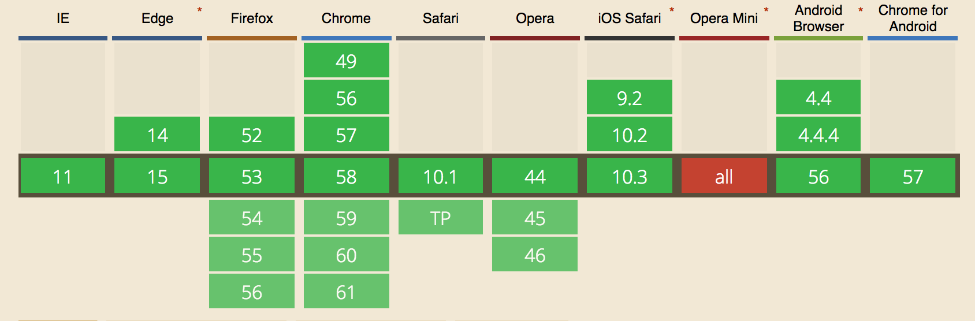This screenshot has height=321, width=975.
Task: Click the Chrome 61 version cell
Action: pos(346,292)
